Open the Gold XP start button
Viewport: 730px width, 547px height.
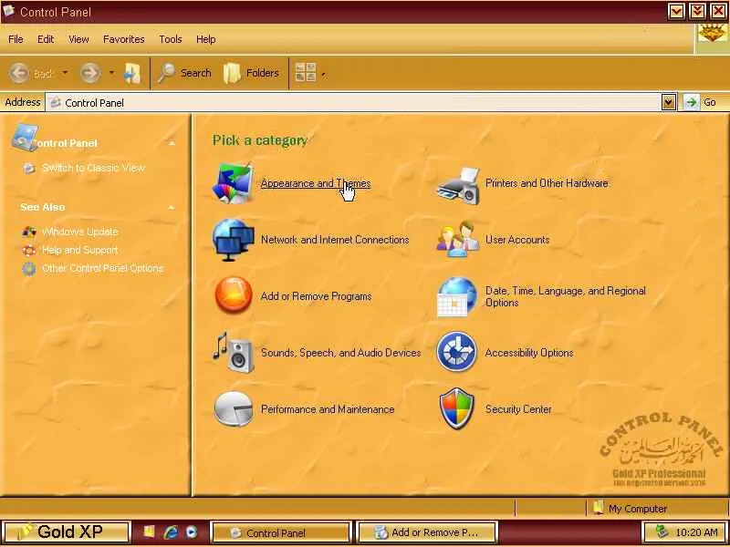66,532
